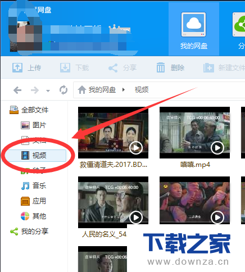The height and width of the screenshot is (272, 245).
Task: Open the 我的网盘 tab
Action: 194,29
